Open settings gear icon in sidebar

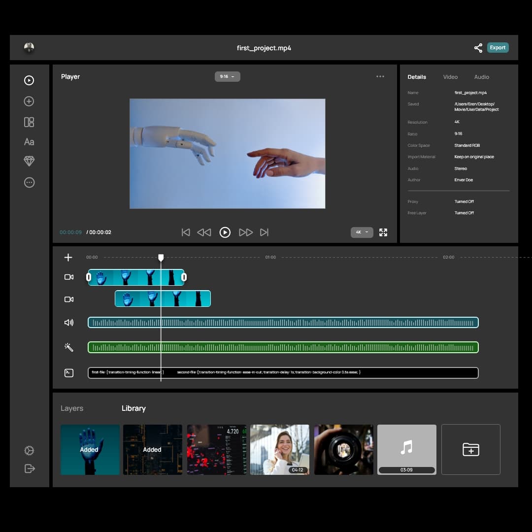[x=29, y=450]
